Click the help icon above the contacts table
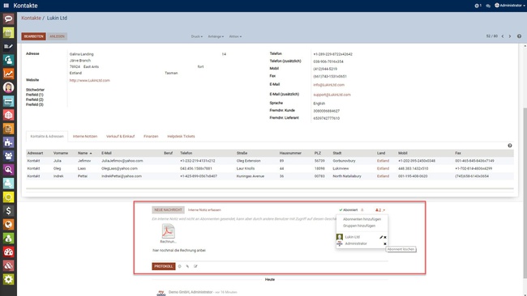Screen dimensions: 527x296 click(510, 146)
